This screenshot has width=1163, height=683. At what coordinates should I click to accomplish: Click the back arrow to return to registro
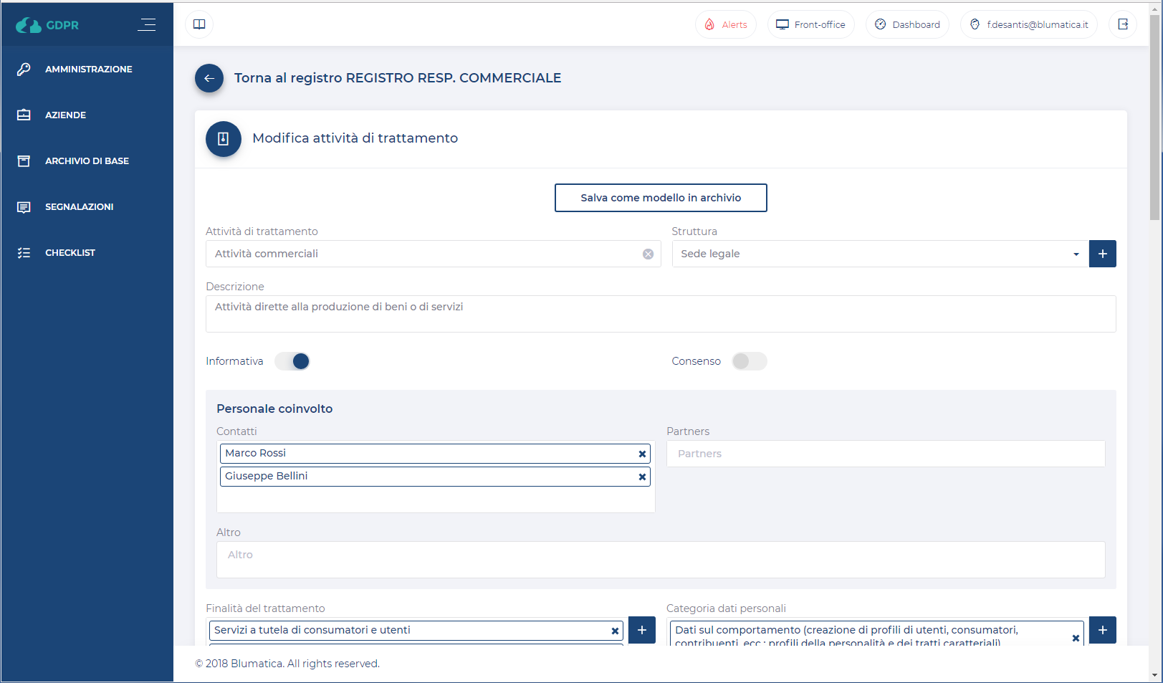209,78
